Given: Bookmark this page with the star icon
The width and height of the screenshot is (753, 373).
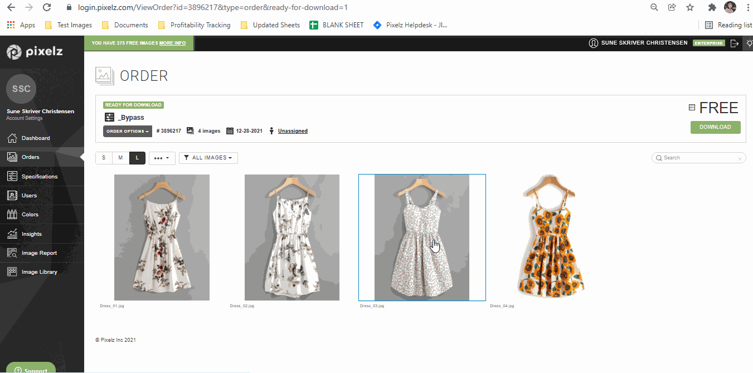Looking at the screenshot, I should point(690,7).
